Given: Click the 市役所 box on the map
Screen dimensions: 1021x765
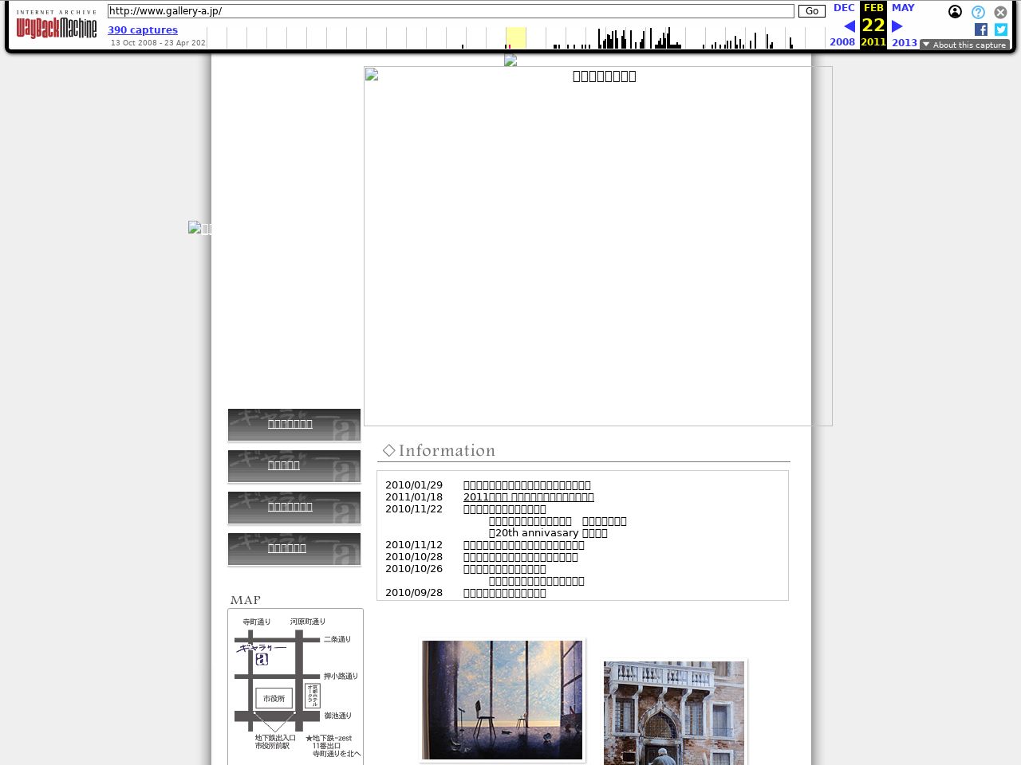Looking at the screenshot, I should (274, 699).
